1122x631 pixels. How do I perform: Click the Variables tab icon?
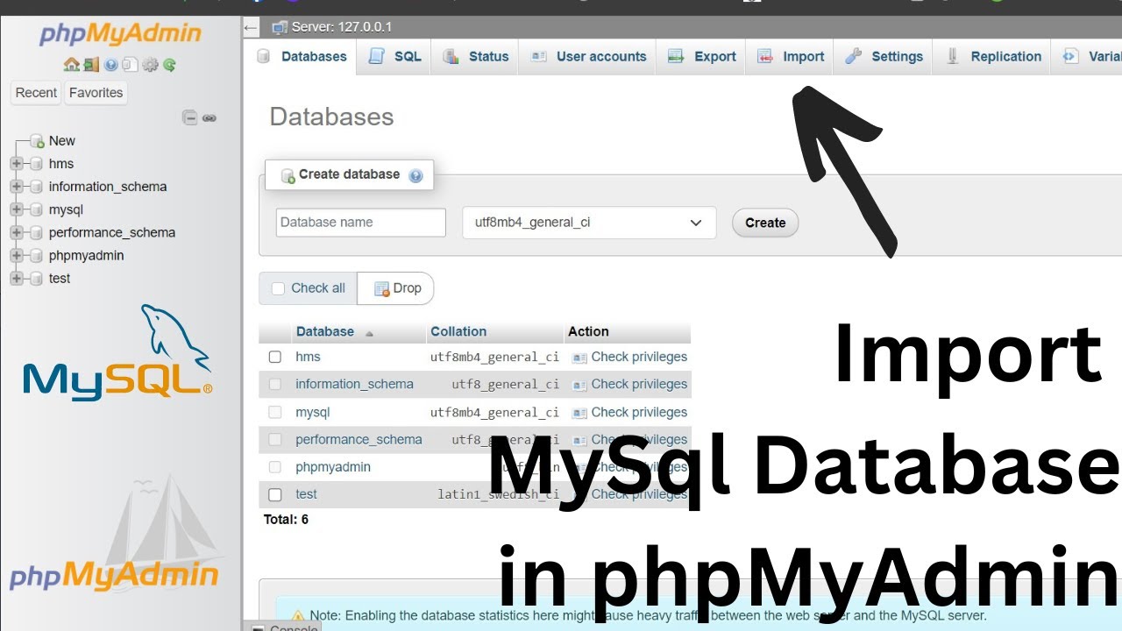tap(1070, 56)
